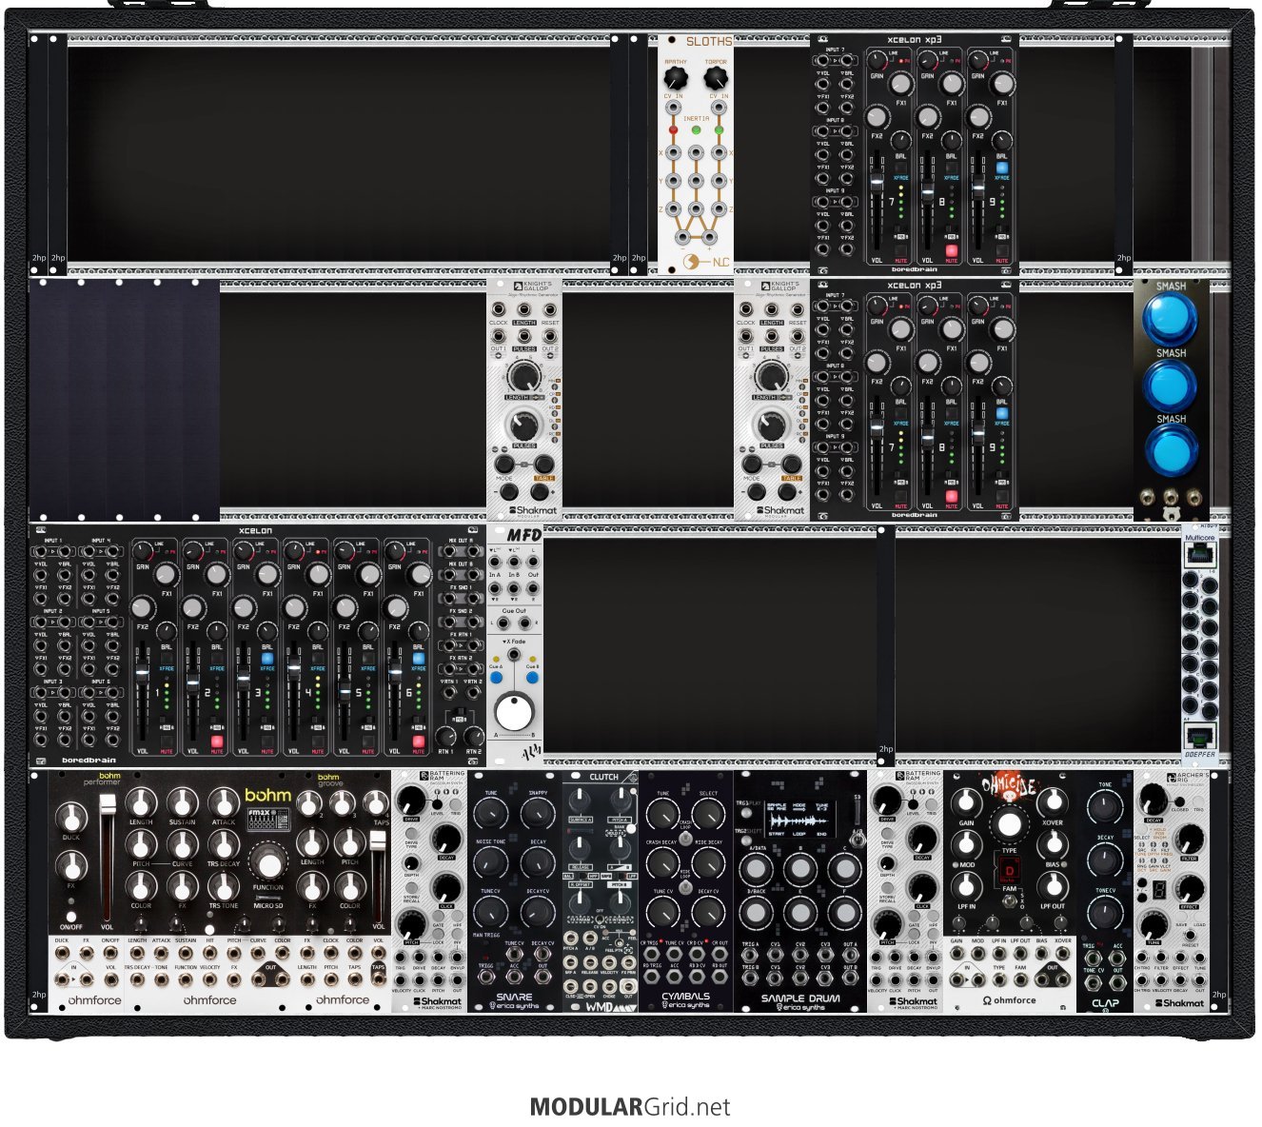
Task: Toggle the blue Cue B button on MFD
Action: tap(533, 679)
